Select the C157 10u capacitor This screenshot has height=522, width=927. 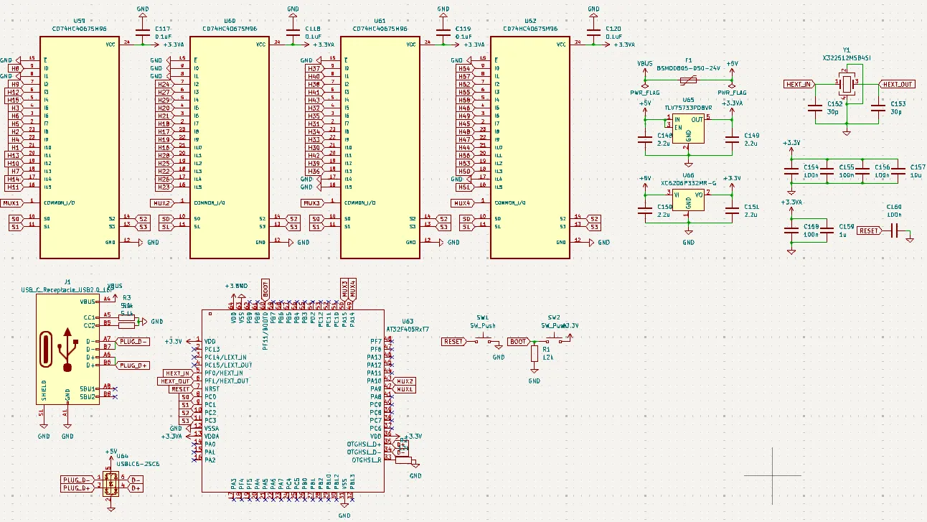pyautogui.click(x=901, y=171)
